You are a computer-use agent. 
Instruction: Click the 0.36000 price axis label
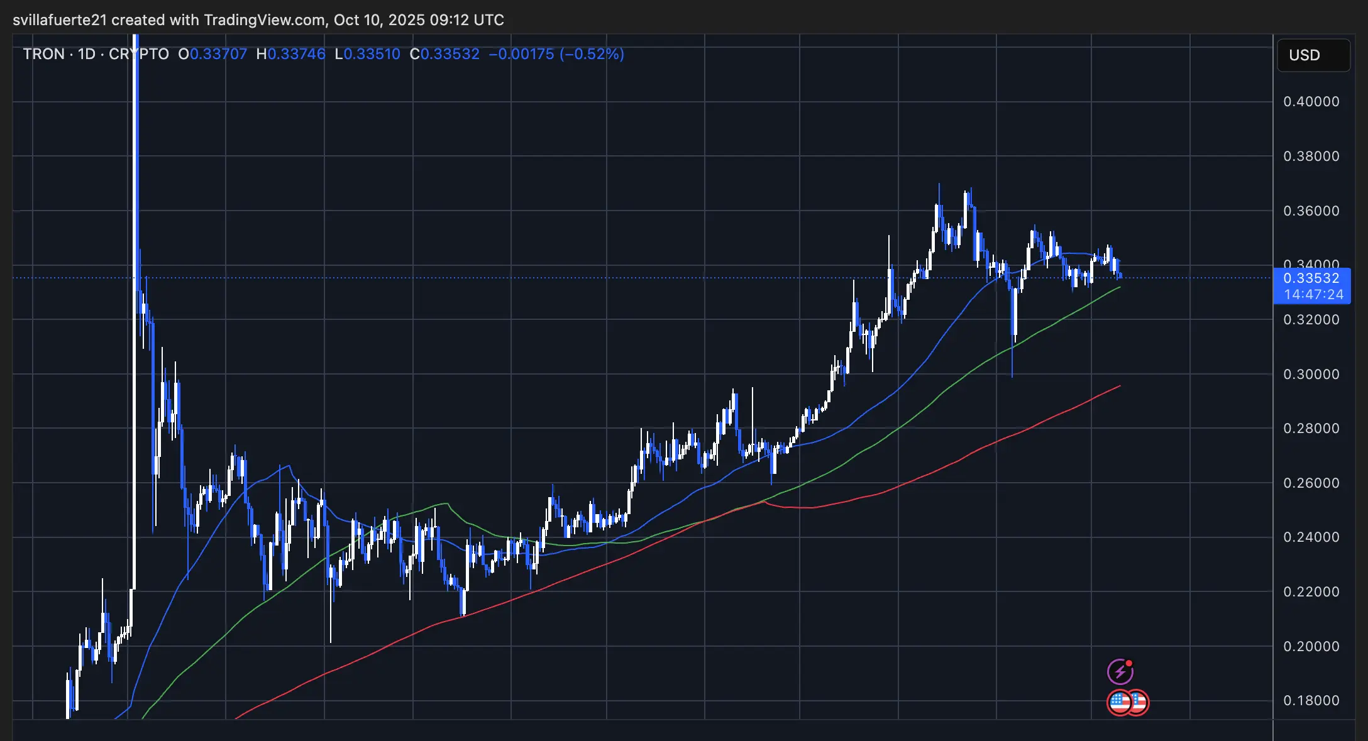pos(1311,211)
